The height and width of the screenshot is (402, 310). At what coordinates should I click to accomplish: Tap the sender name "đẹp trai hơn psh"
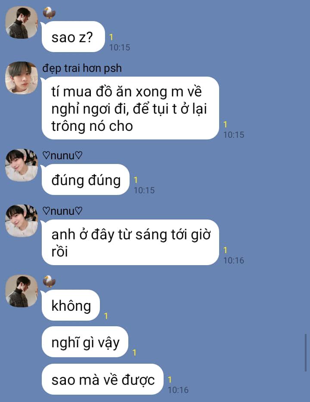[82, 68]
